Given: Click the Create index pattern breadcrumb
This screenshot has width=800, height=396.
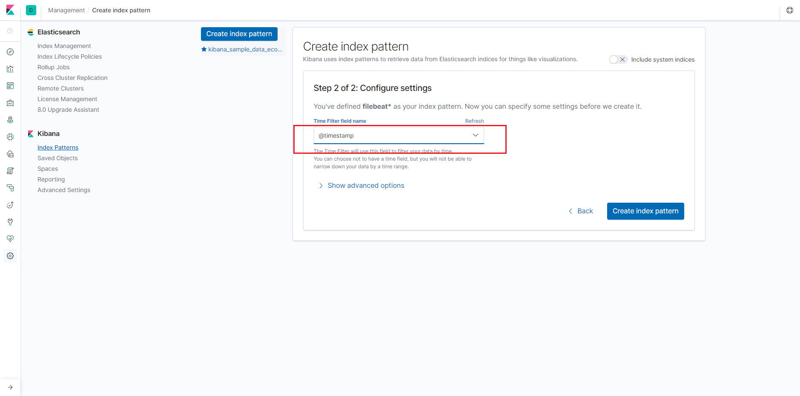Looking at the screenshot, I should click(x=121, y=10).
